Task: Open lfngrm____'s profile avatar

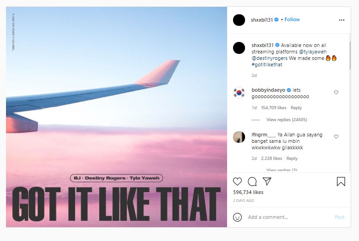Action: [239, 137]
